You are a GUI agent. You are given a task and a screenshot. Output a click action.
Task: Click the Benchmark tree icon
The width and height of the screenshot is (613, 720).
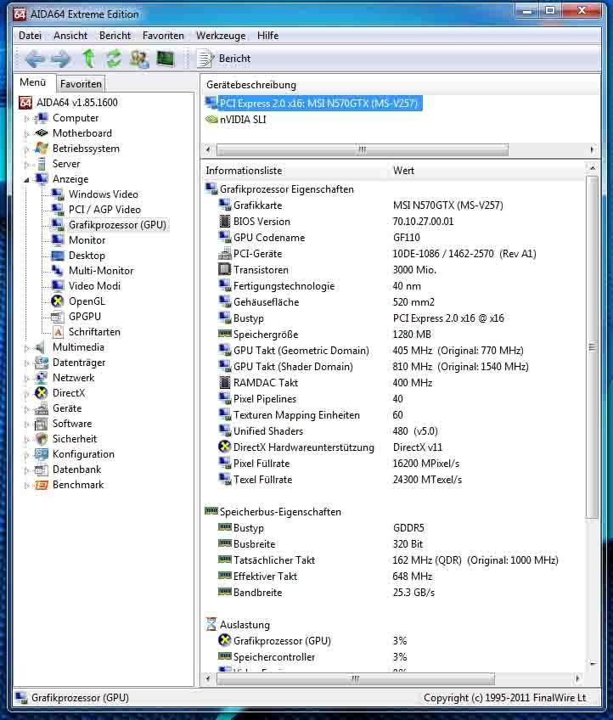(x=42, y=485)
